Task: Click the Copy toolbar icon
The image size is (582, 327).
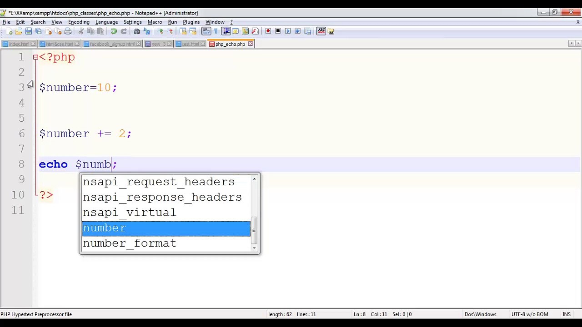Action: tap(90, 31)
